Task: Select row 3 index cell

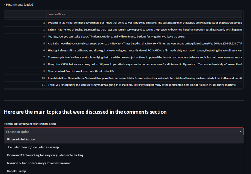Action: [25, 30]
